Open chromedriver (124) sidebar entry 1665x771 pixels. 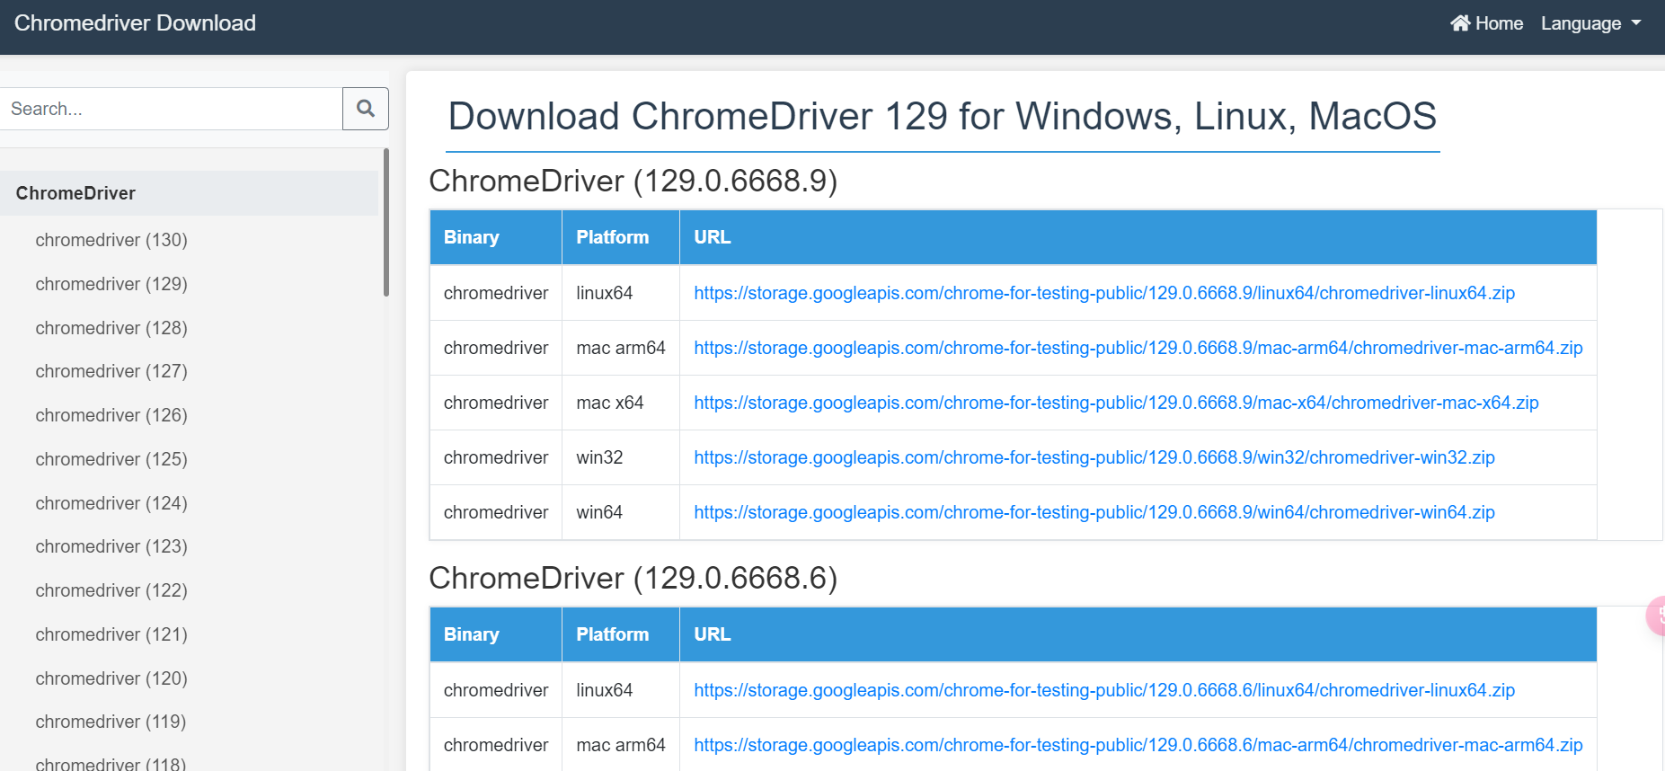pyautogui.click(x=111, y=503)
